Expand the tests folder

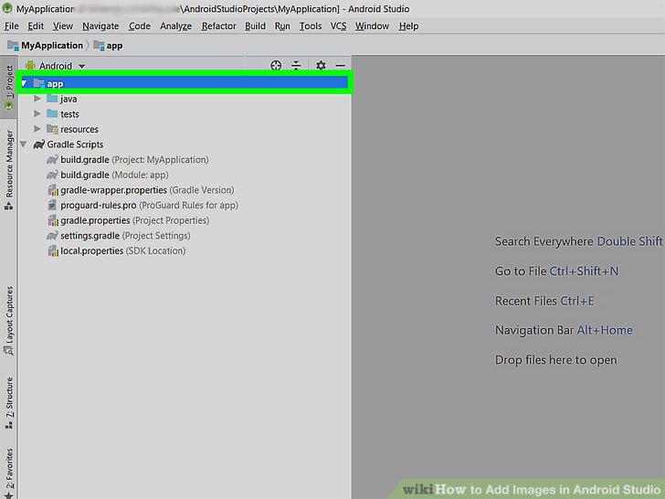[37, 114]
